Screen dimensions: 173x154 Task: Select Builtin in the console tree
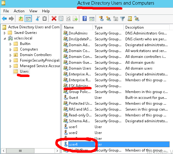coord(25,44)
